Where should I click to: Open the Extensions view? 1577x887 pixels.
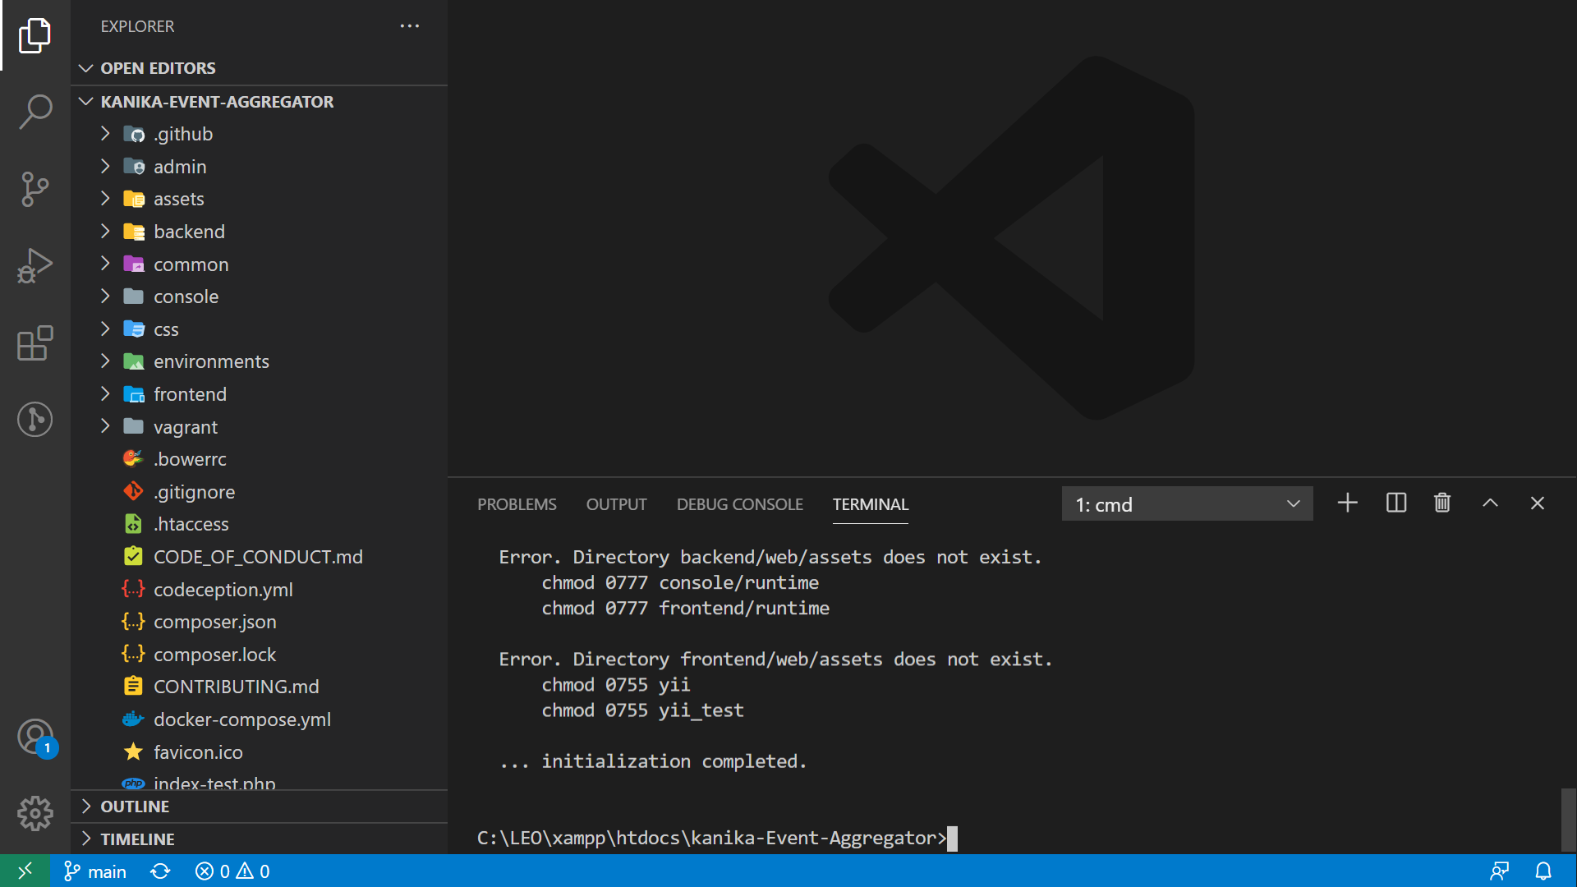[x=34, y=343]
